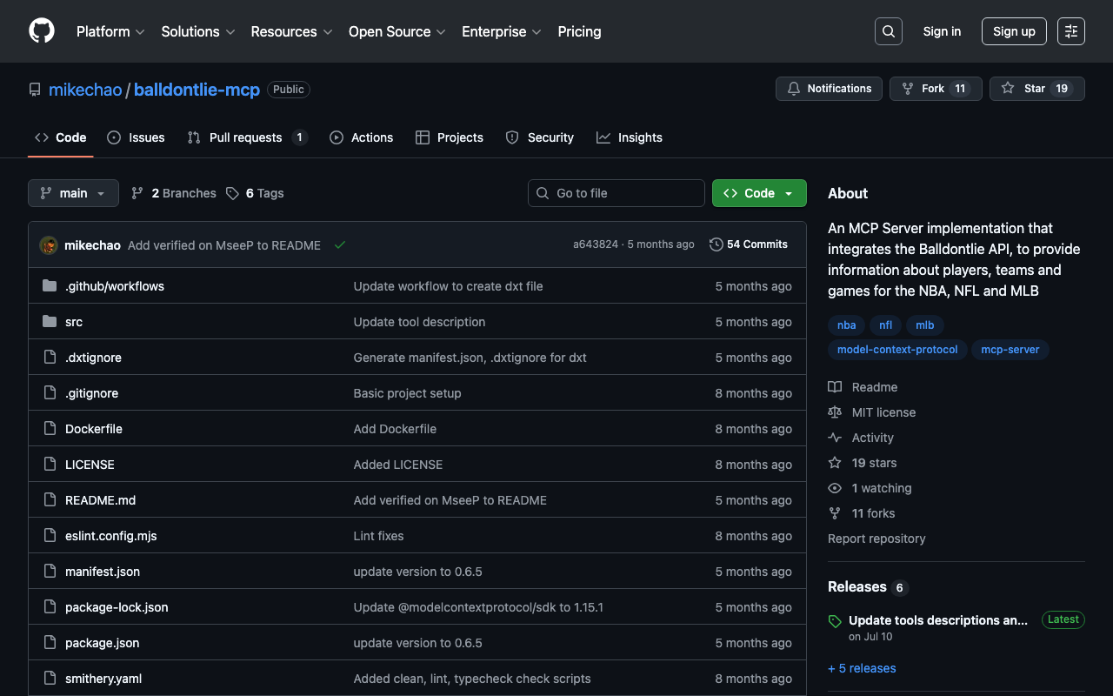Open the green Code dropdown
This screenshot has width=1113, height=696.
(758, 193)
